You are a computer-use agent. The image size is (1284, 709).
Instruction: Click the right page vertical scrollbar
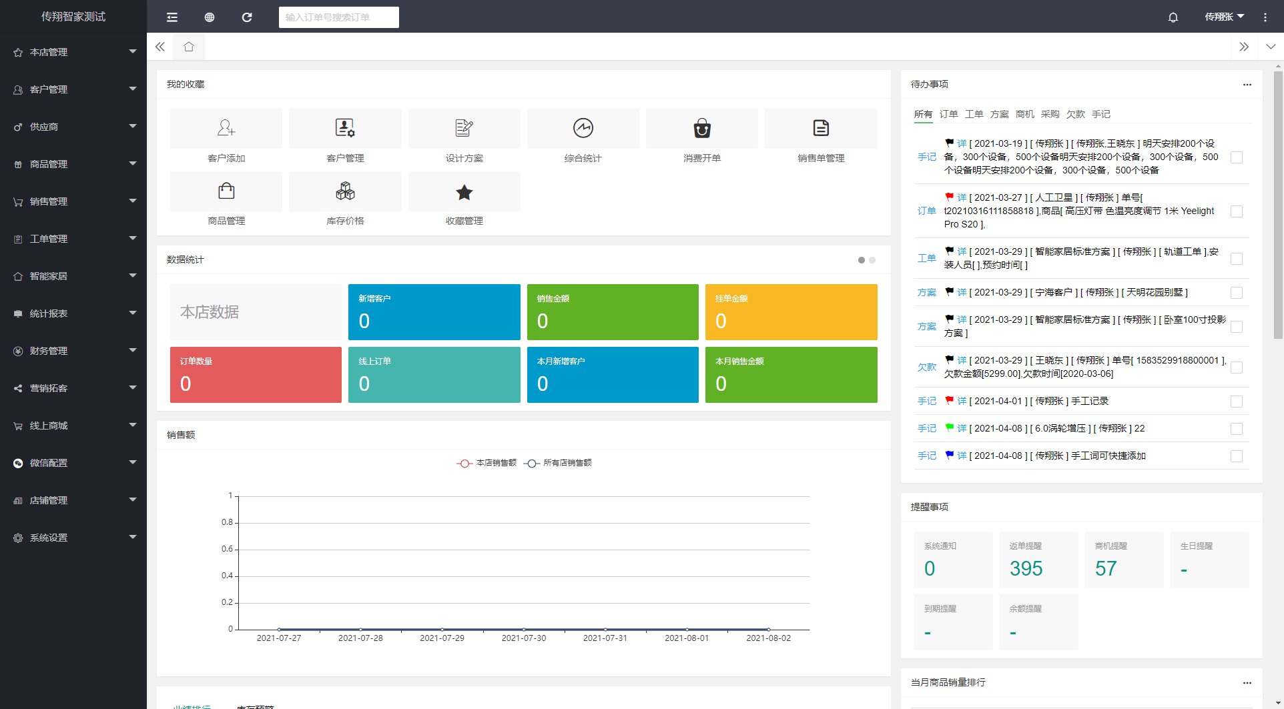(1278, 204)
